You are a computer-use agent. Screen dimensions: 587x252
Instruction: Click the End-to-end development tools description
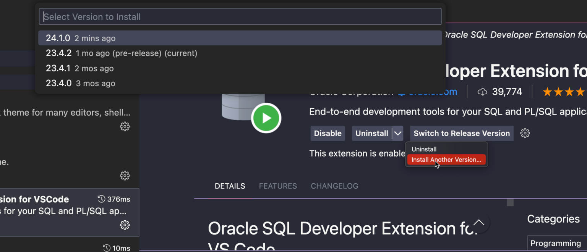(448, 111)
